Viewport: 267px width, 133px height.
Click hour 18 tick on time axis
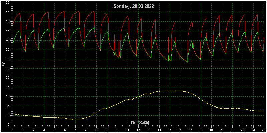(201, 130)
